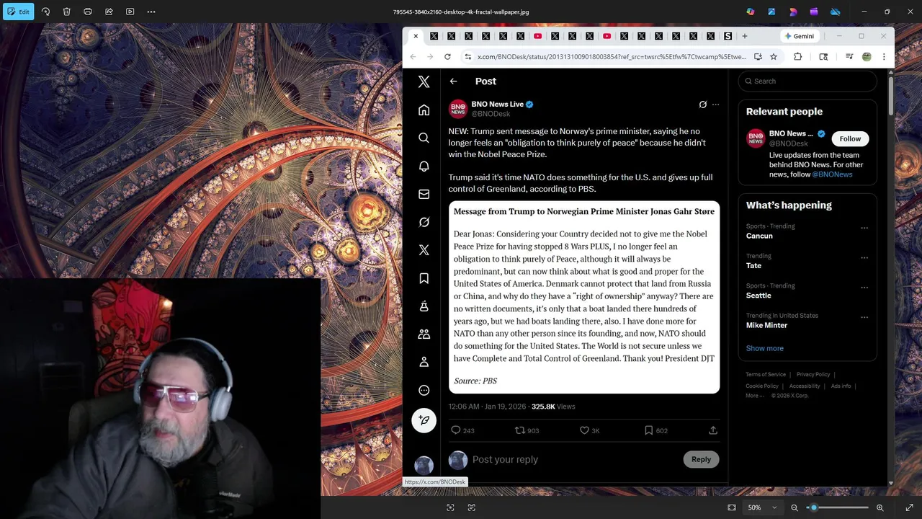Follow BNO News in Relevant people
This screenshot has height=519, width=922.
[x=850, y=139]
